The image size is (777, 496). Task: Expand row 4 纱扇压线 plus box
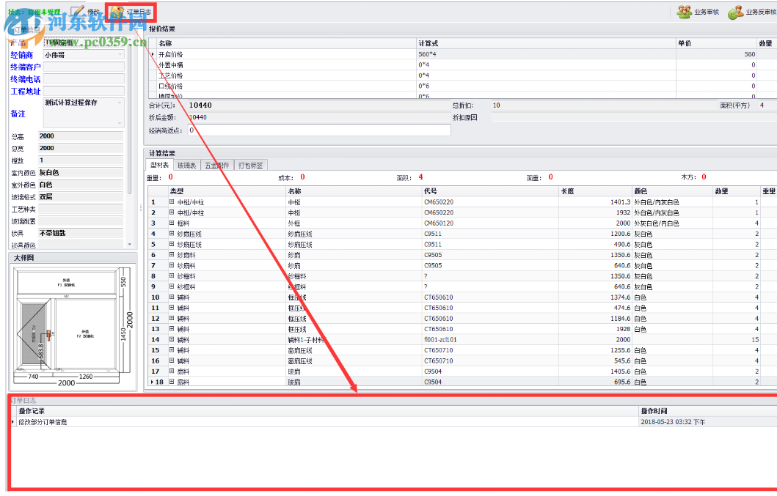click(172, 234)
